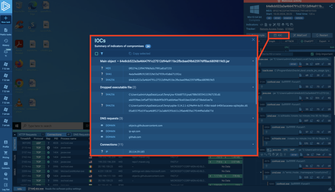
Task: Select the FILES vertical tab
Action: 14,158
